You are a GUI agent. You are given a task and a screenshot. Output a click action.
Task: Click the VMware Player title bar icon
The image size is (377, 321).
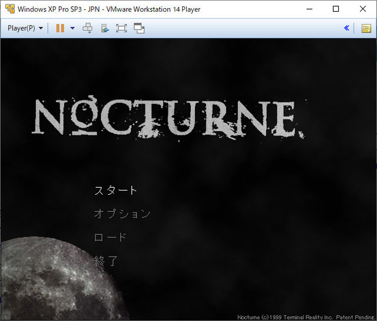click(x=10, y=9)
